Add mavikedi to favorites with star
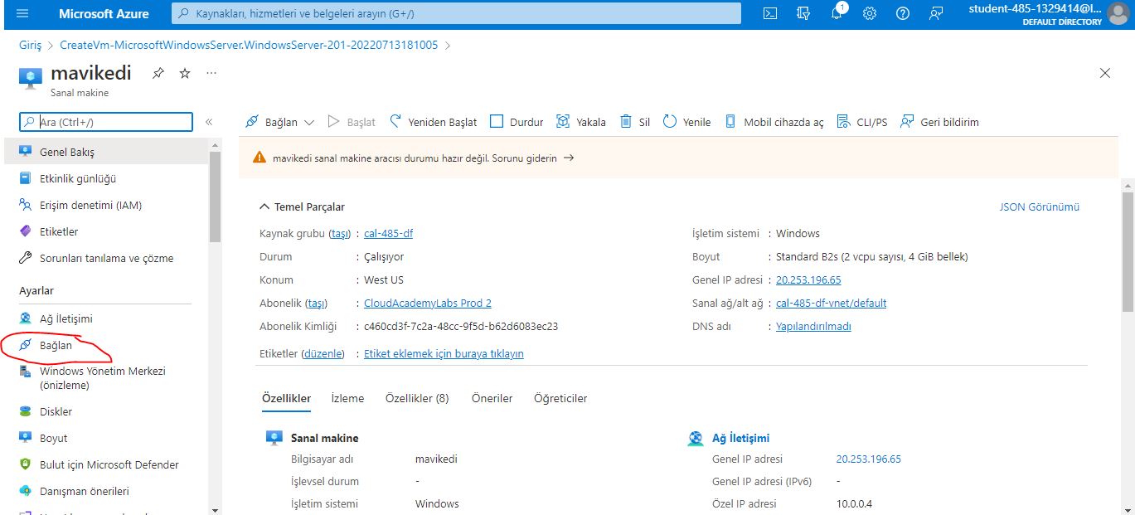This screenshot has height=515, width=1135. pos(185,73)
